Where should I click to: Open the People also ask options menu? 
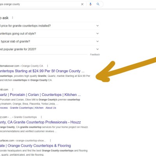tap(12, 18)
